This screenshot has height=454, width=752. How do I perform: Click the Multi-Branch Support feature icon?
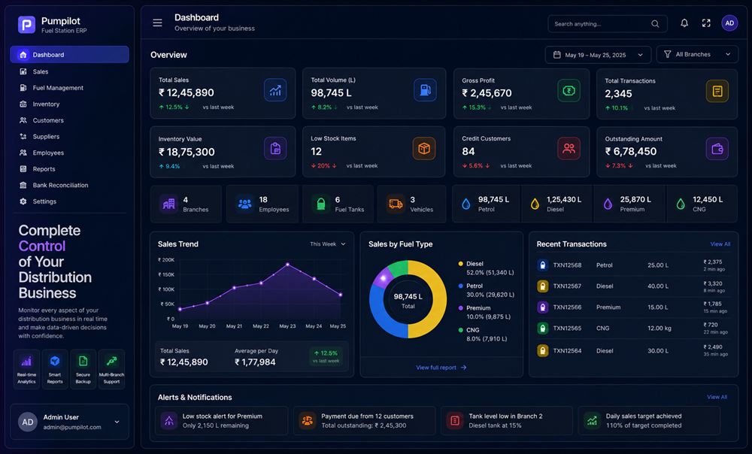coord(111,362)
